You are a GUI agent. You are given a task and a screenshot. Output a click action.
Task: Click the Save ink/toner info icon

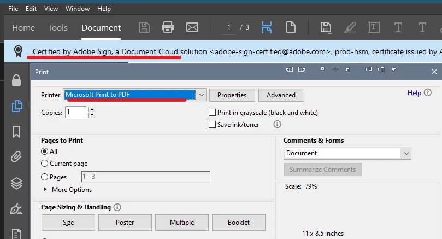(x=277, y=124)
